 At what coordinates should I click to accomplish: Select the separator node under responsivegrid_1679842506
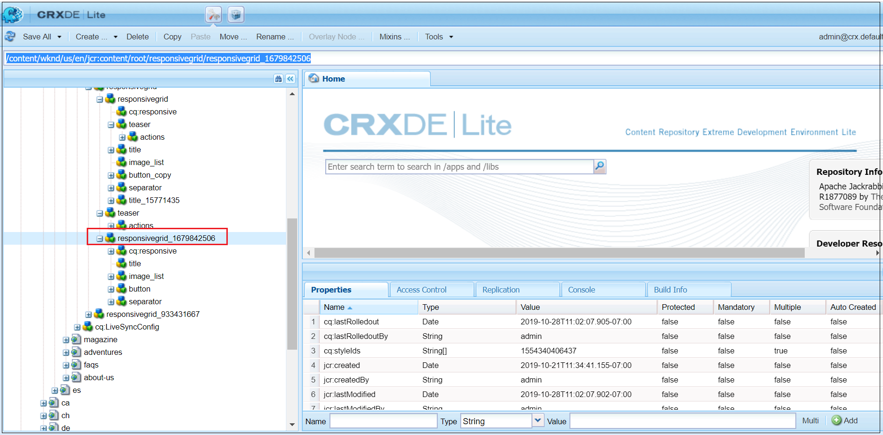pos(145,301)
